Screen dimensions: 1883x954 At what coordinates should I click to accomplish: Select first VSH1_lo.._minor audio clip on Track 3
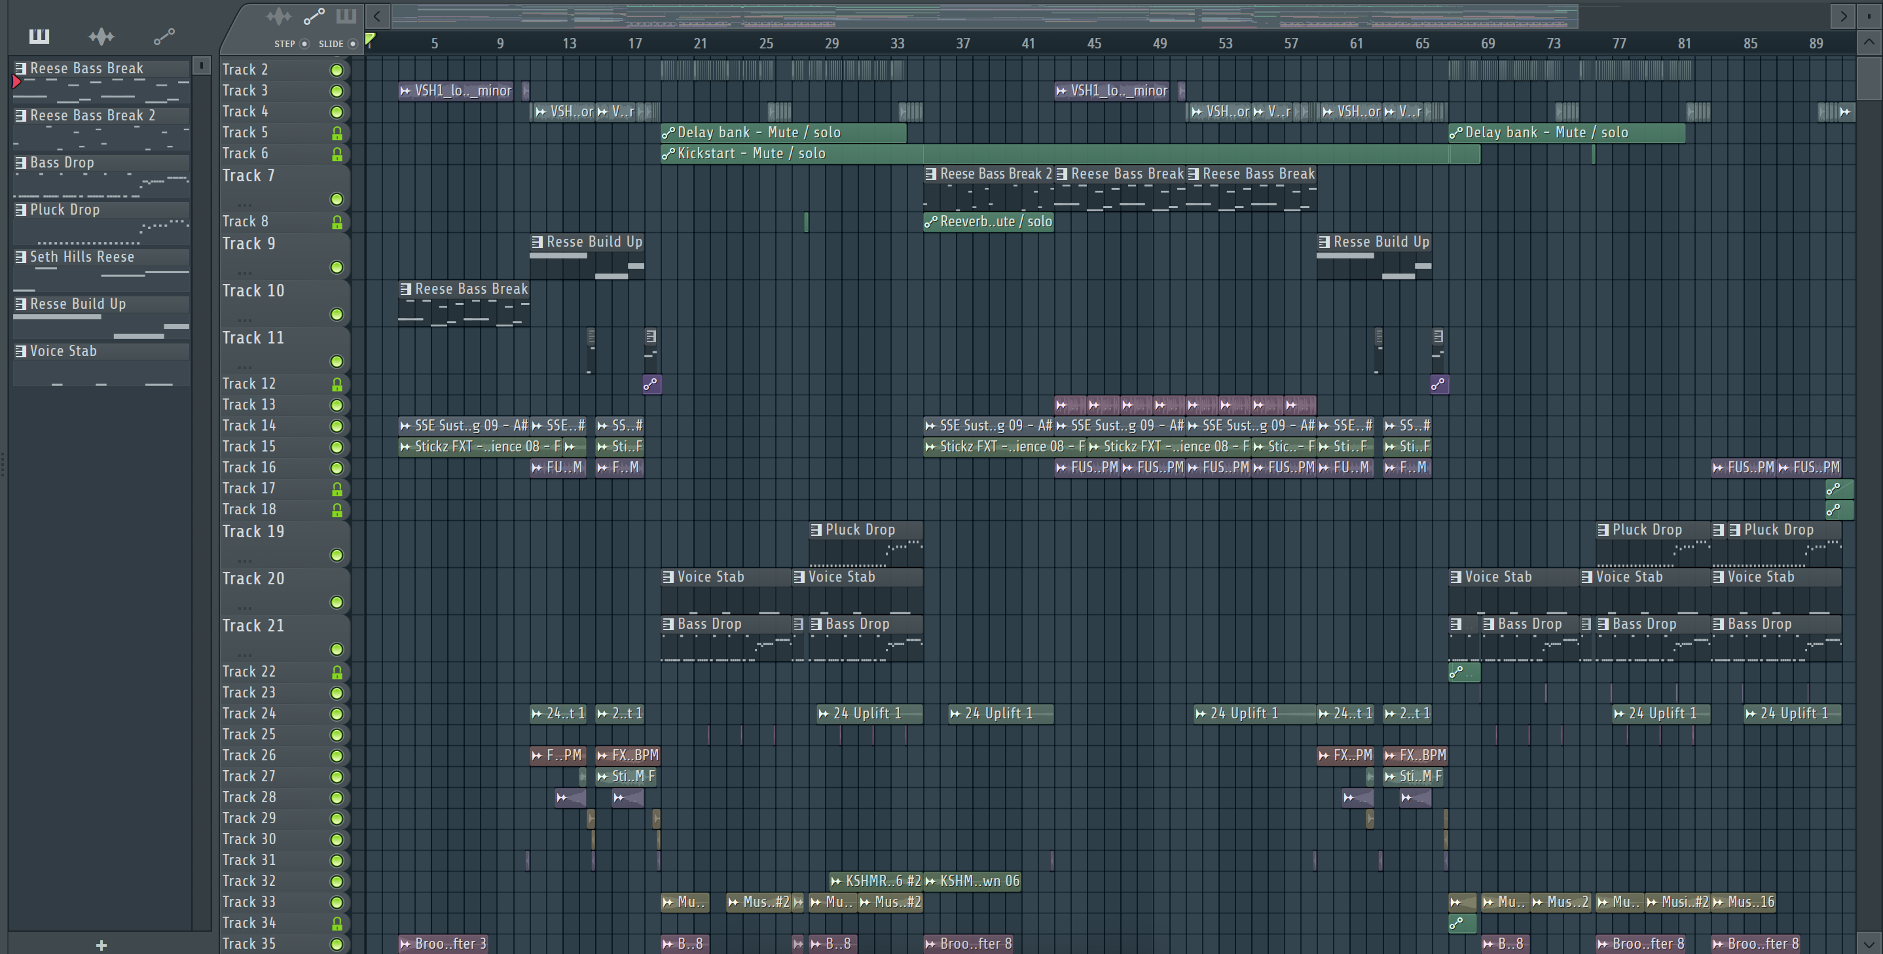pos(456,92)
